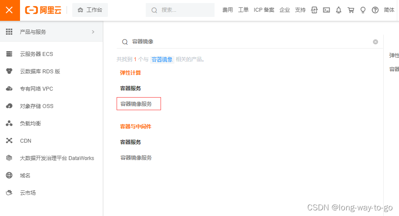Click the App/API icon in the top bar
Screen dimensions: 399x216
click(x=314, y=10)
